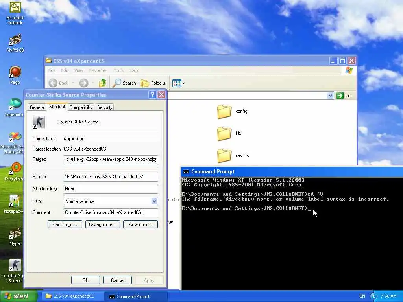Go up one folder level in Explorer
This screenshot has height=302, width=403.
click(x=103, y=83)
